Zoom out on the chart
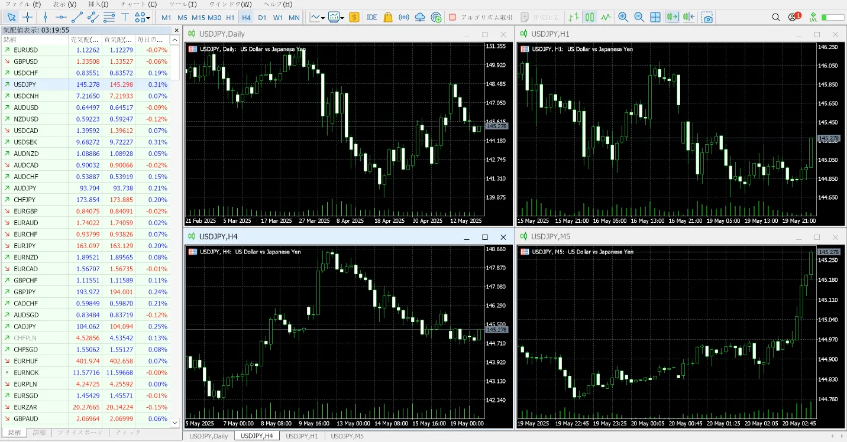Screen dimensions: 847x442 click(x=639, y=17)
